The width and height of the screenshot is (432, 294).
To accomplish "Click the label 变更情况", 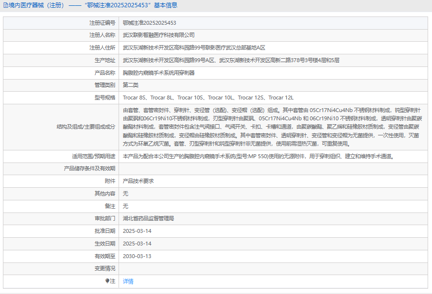I will [105, 268].
